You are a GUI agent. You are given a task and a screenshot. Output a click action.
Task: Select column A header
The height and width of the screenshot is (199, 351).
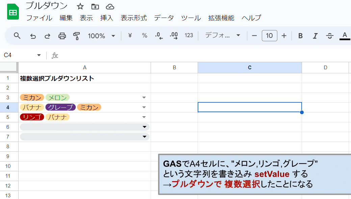point(84,68)
